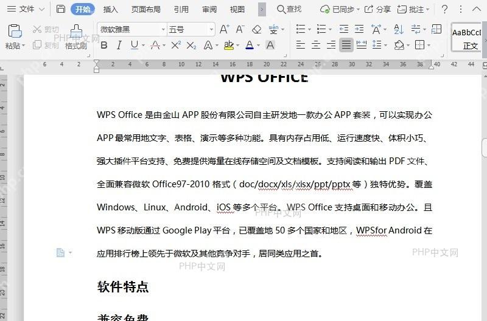487x321 pixels.
Task: Click the help question mark icon
Action: pyautogui.click(x=444, y=9)
